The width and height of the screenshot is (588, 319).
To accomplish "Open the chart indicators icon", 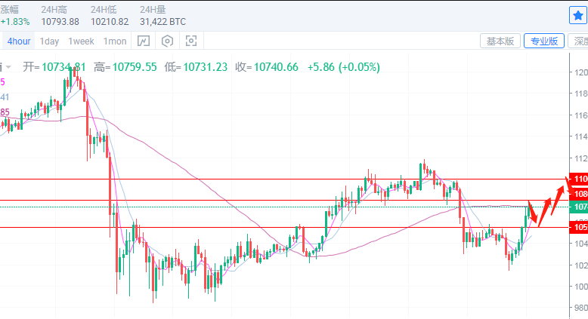I will click(144, 41).
